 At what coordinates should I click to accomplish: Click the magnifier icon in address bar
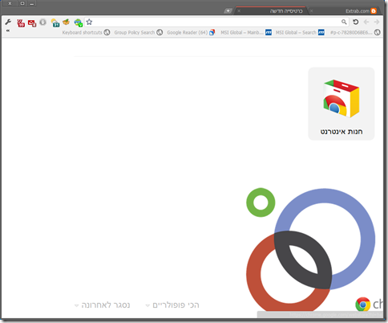click(x=344, y=22)
